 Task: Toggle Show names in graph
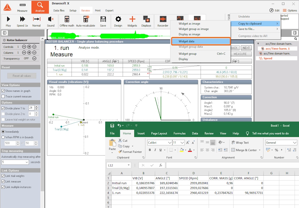[x=3, y=91]
